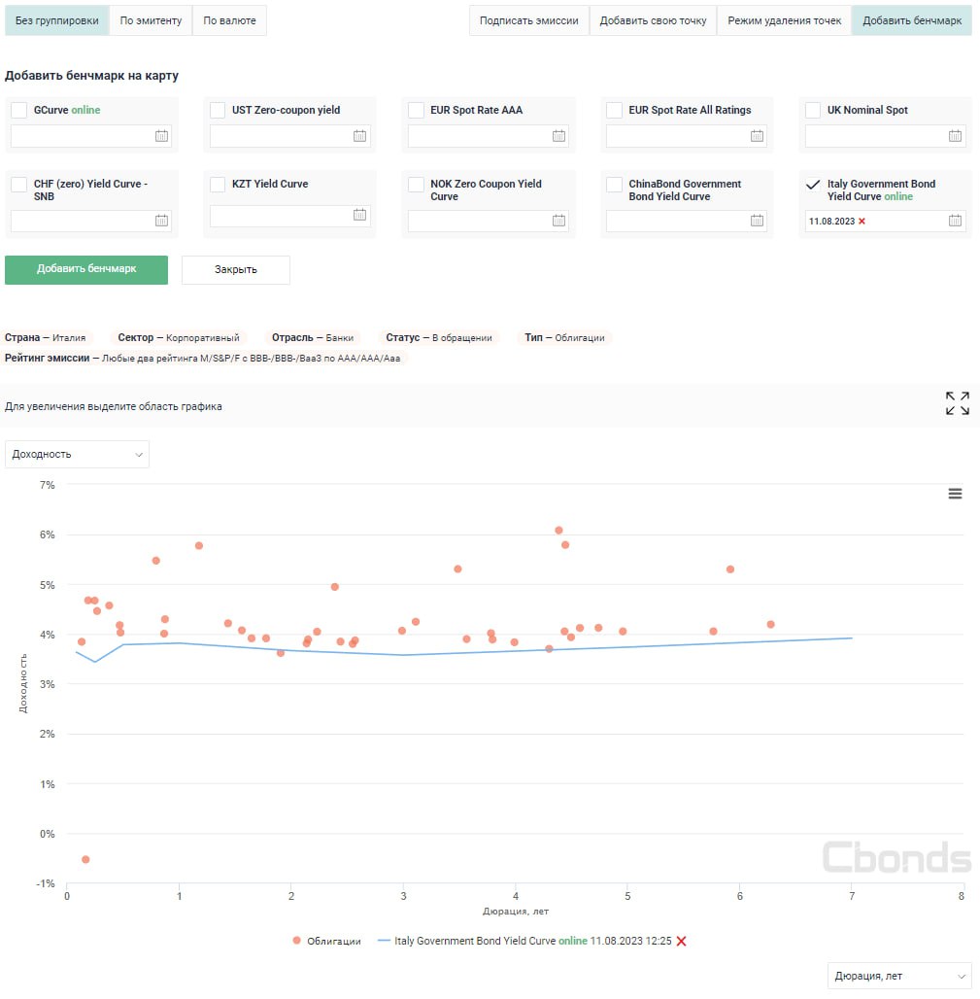Open the chart hamburger menu
This screenshot has width=980, height=999.
955,494
